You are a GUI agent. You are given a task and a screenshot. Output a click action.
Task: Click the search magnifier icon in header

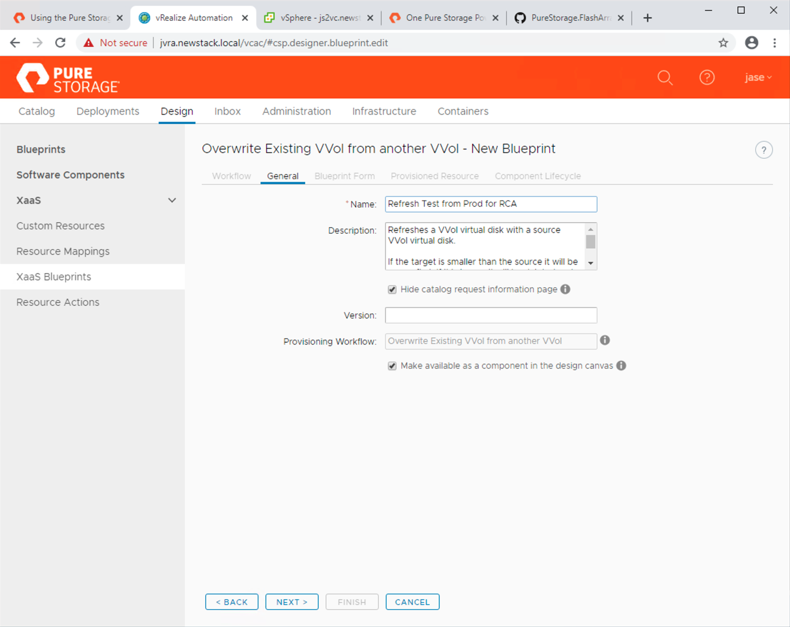click(x=665, y=78)
